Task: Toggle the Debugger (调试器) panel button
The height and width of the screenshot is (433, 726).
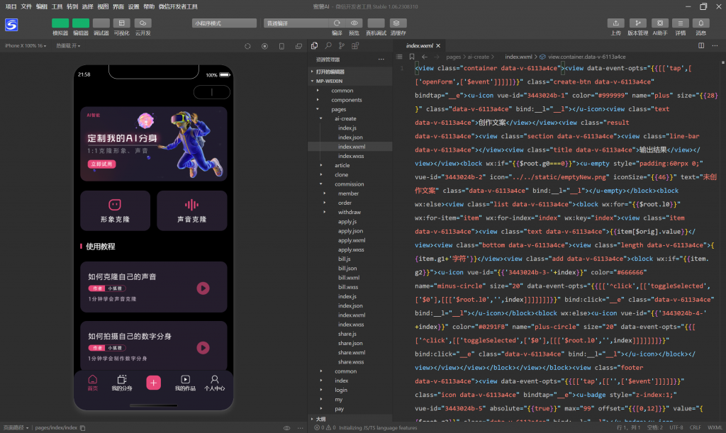Action: 101,23
